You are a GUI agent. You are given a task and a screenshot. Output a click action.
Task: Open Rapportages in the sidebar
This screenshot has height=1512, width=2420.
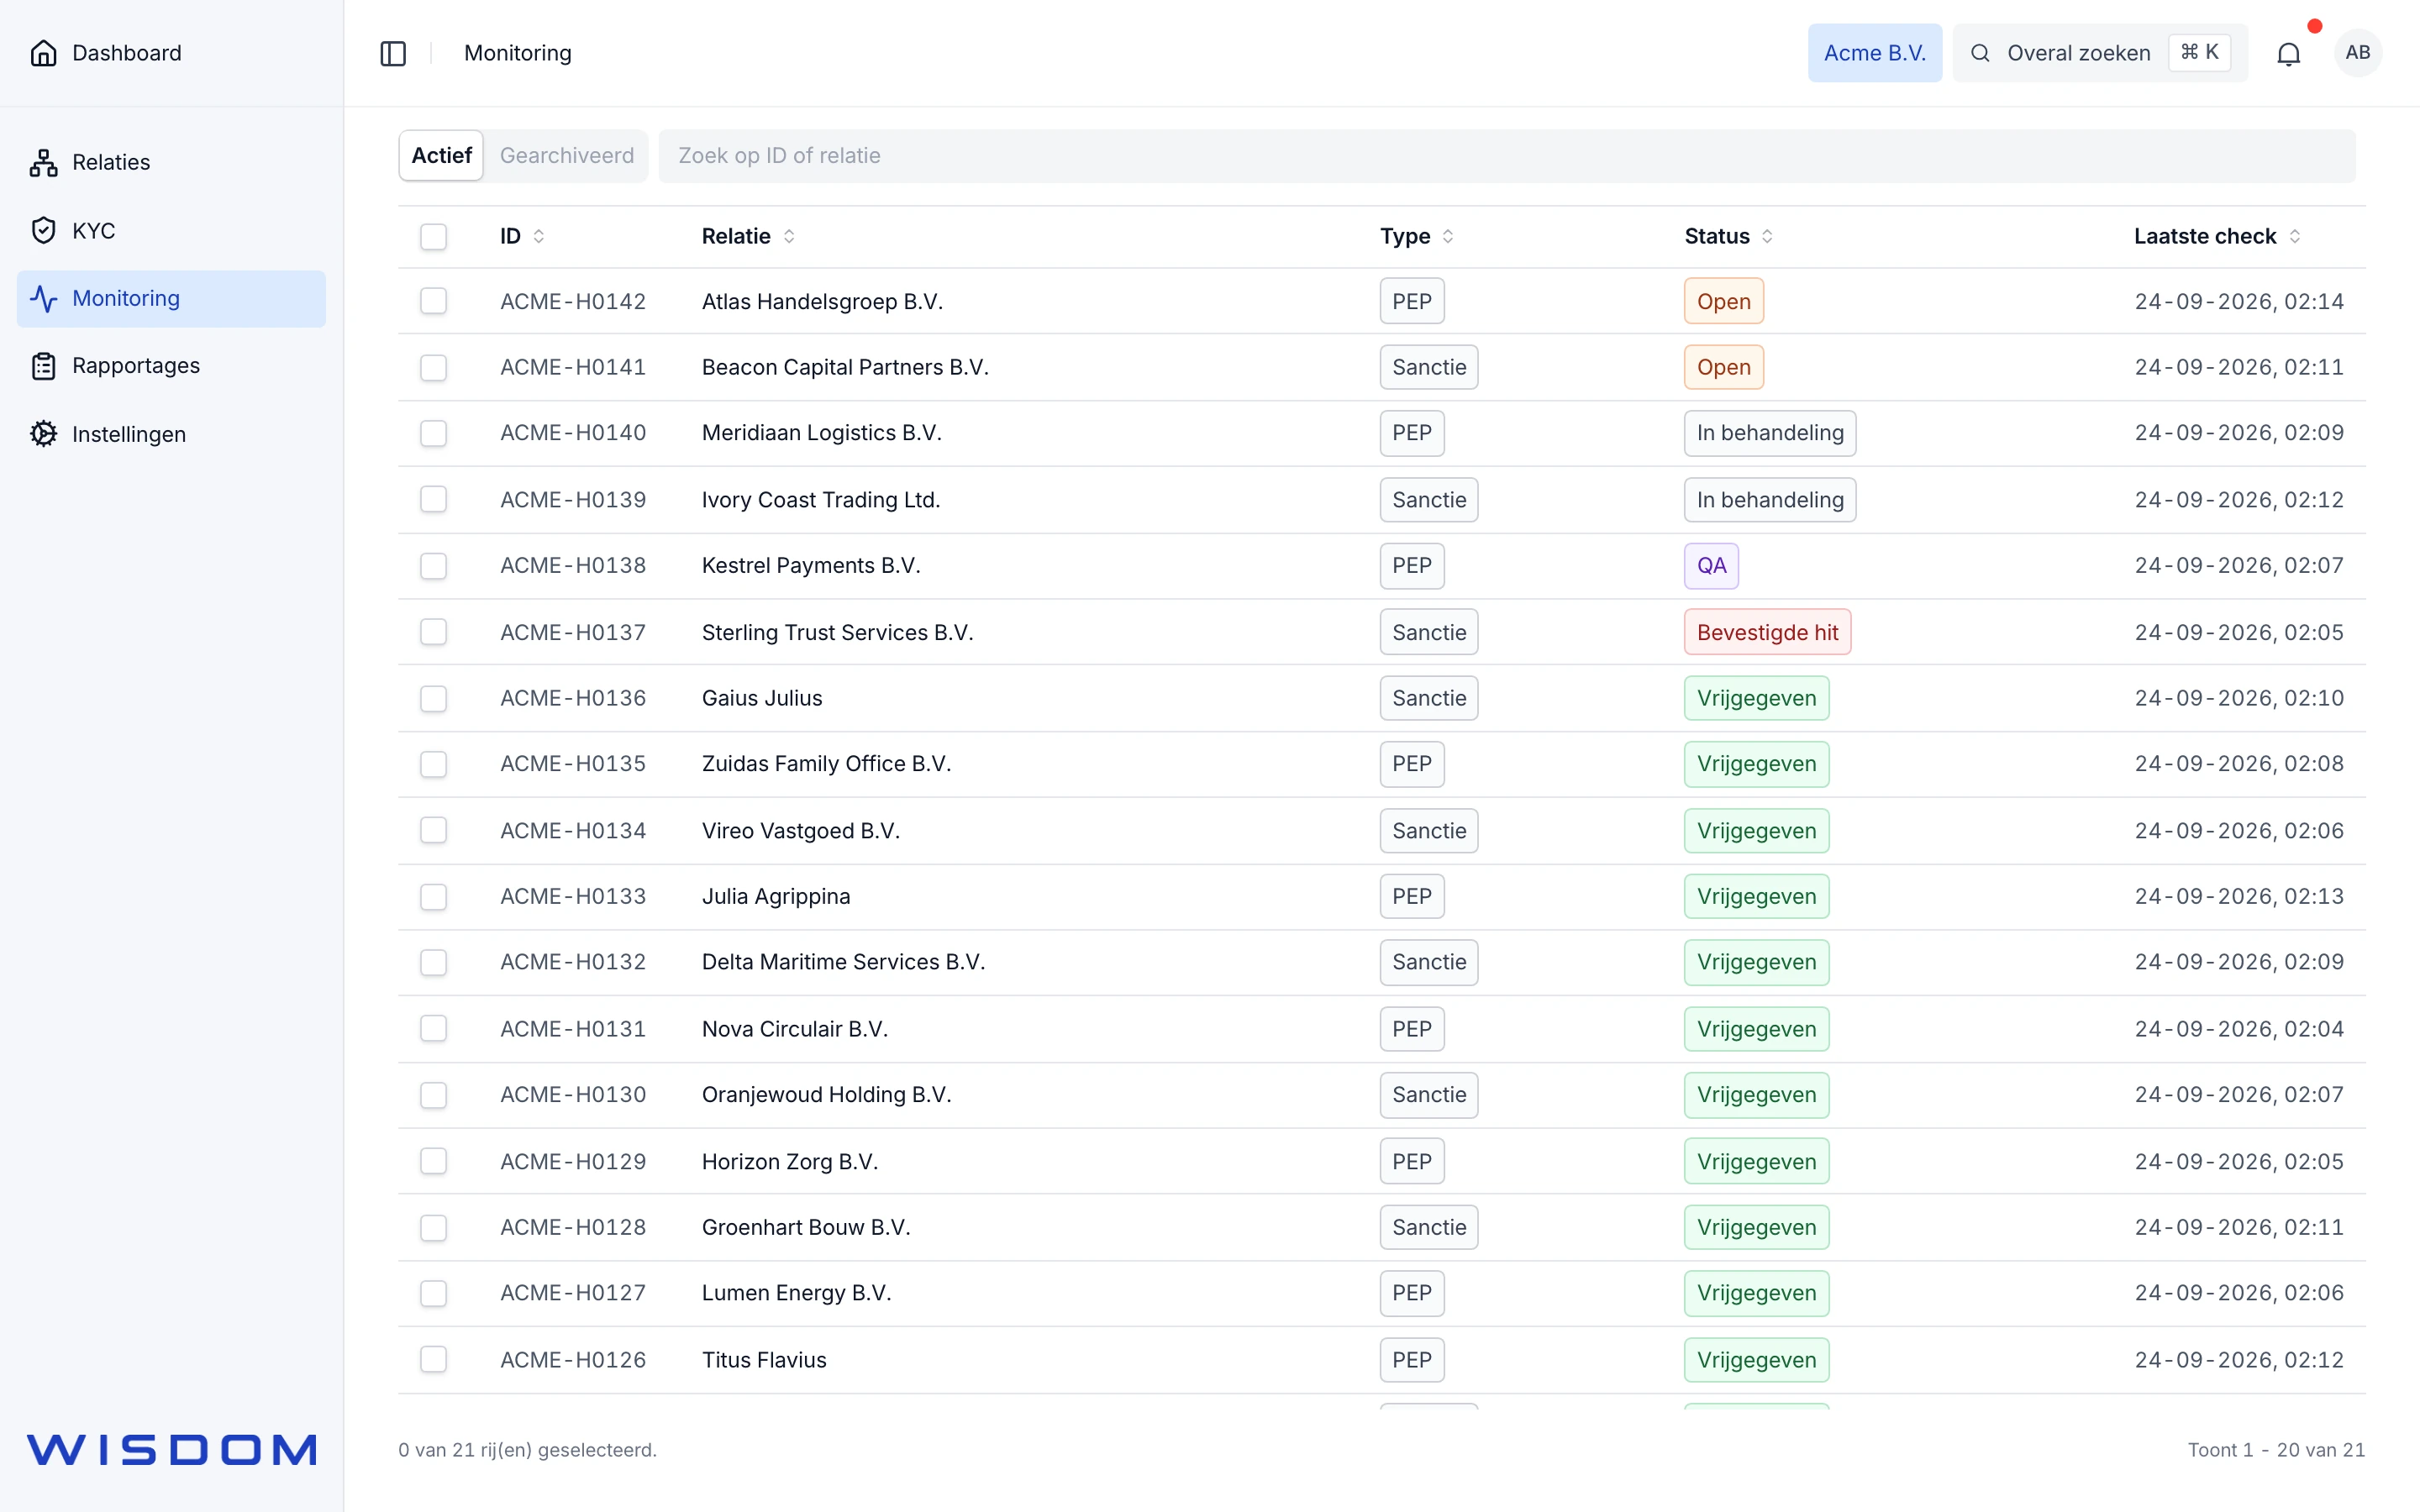[171, 366]
